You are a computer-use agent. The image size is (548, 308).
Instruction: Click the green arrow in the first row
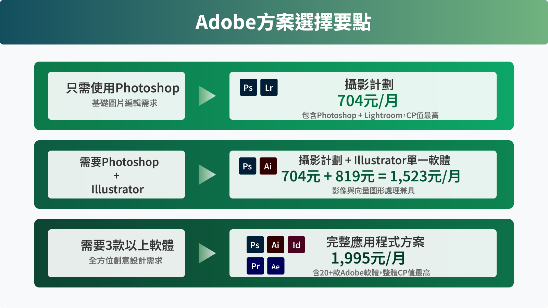pos(207,95)
